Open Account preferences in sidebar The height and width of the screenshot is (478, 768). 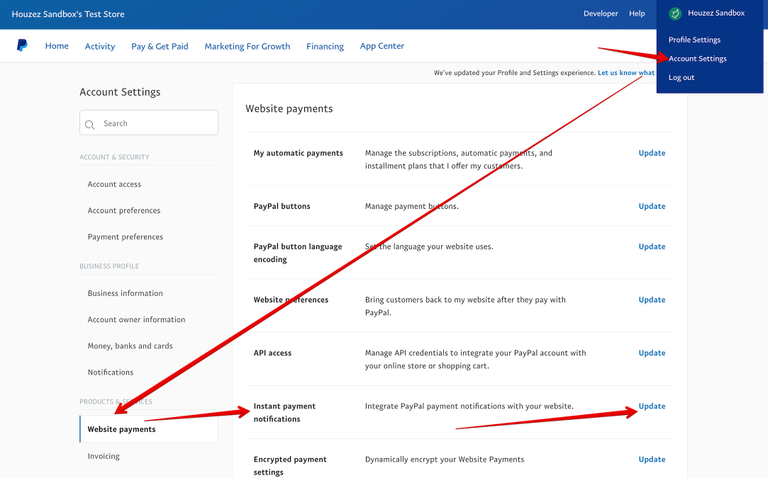(124, 210)
